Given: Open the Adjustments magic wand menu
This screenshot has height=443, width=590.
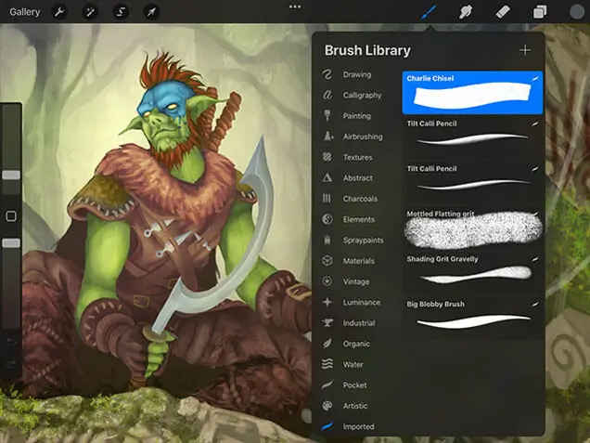Looking at the screenshot, I should coord(90,12).
